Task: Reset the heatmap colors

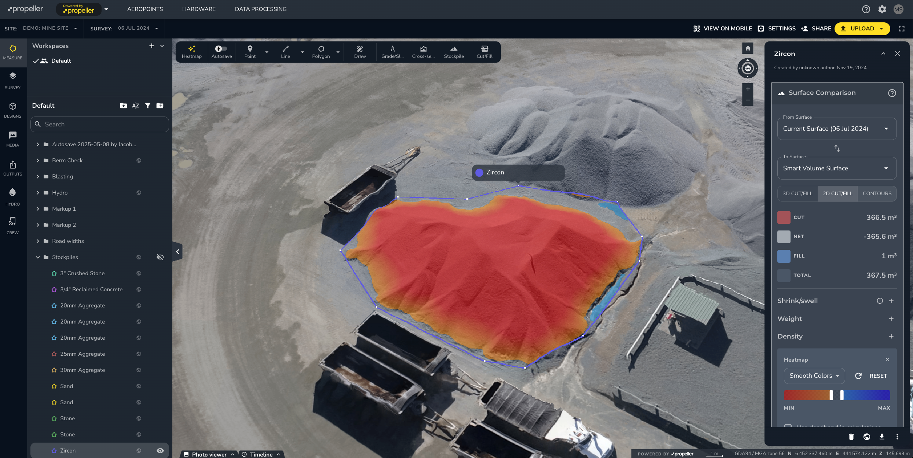Action: (871, 376)
